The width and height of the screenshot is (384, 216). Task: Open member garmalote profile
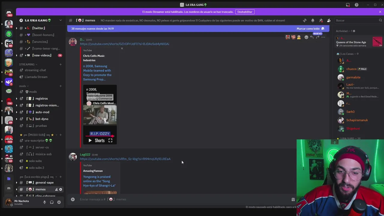(353, 77)
